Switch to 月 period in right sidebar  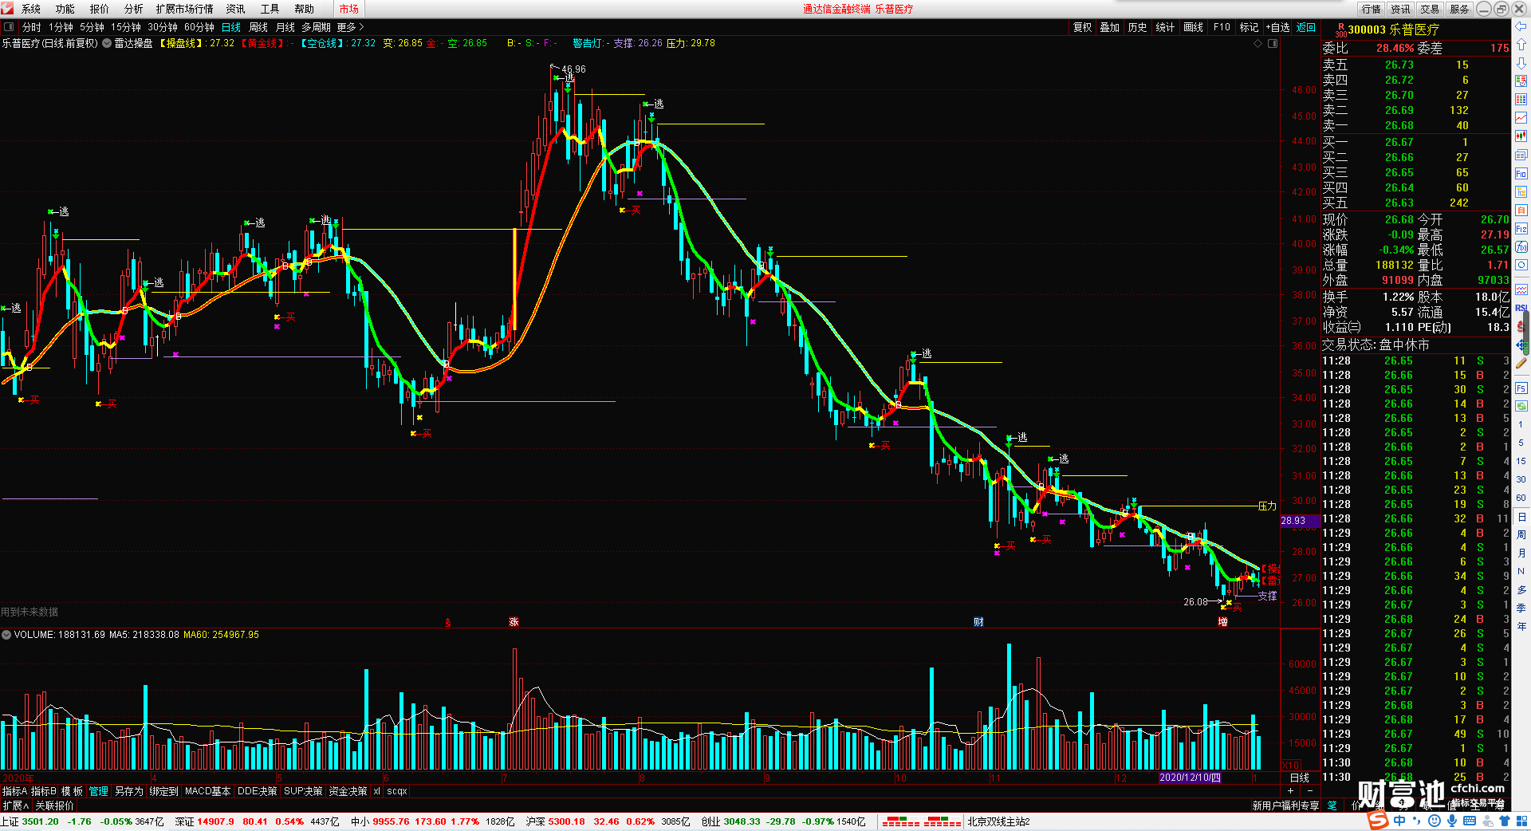[1521, 553]
